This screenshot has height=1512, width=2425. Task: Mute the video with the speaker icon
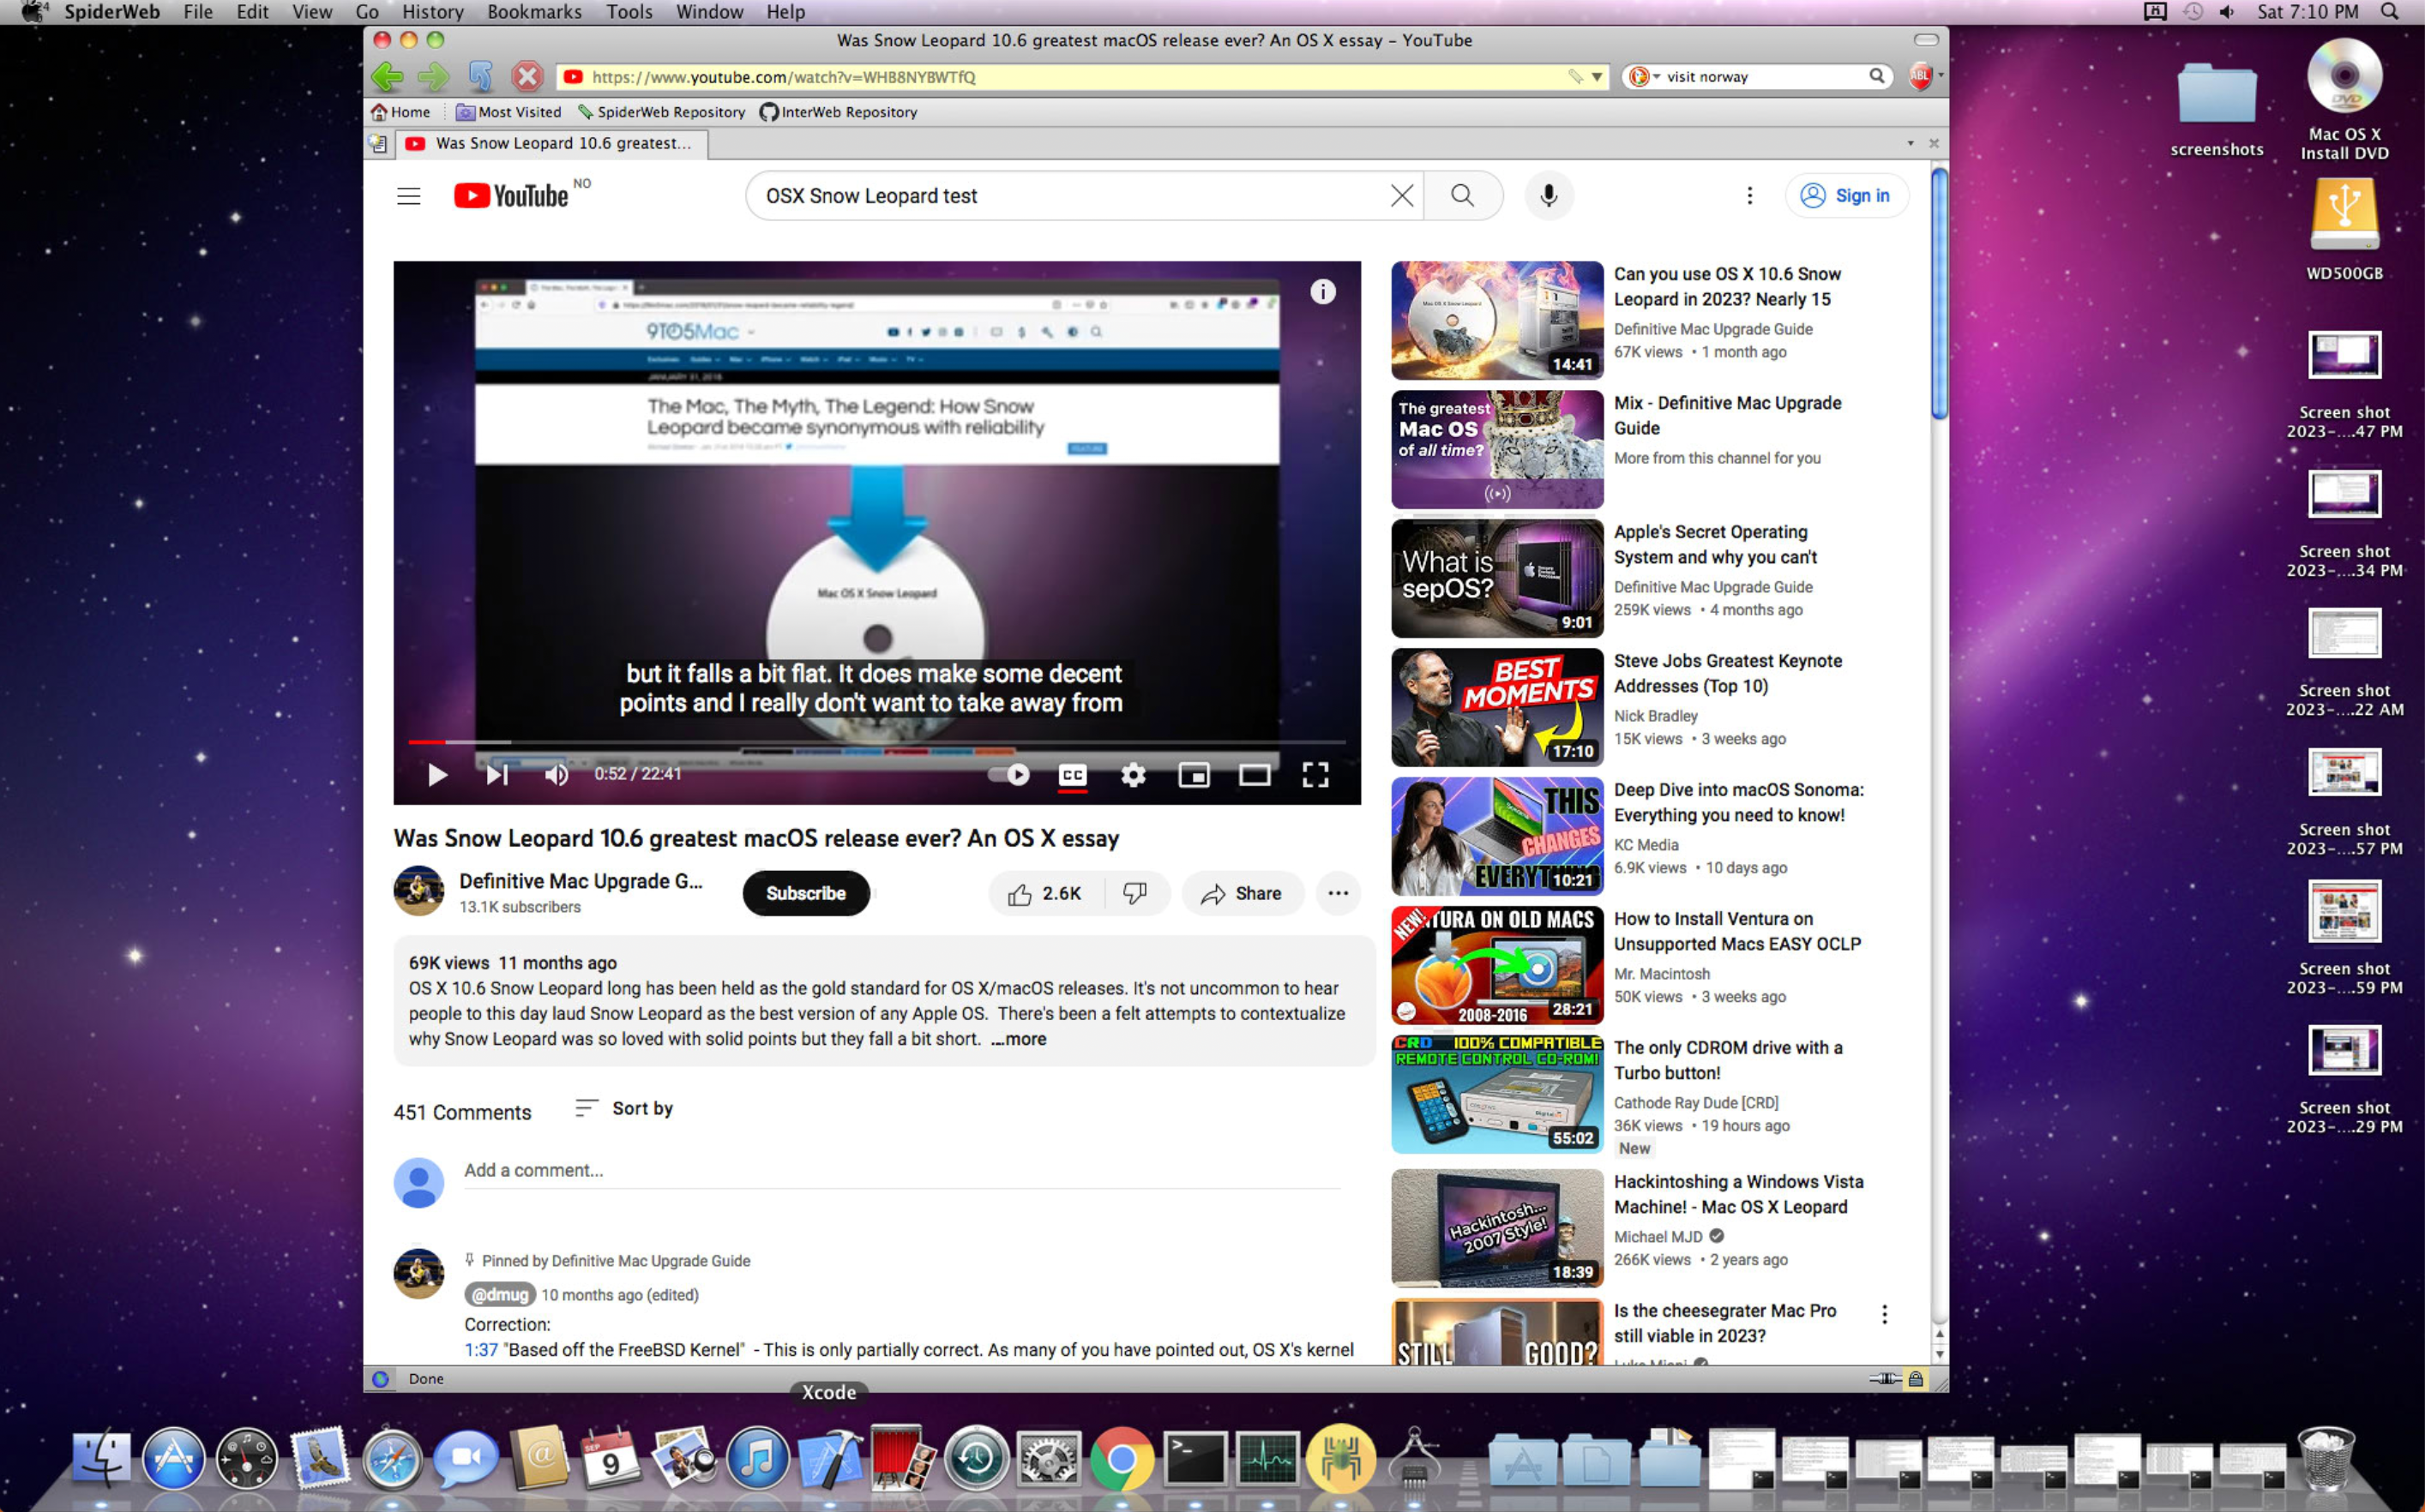pos(557,774)
